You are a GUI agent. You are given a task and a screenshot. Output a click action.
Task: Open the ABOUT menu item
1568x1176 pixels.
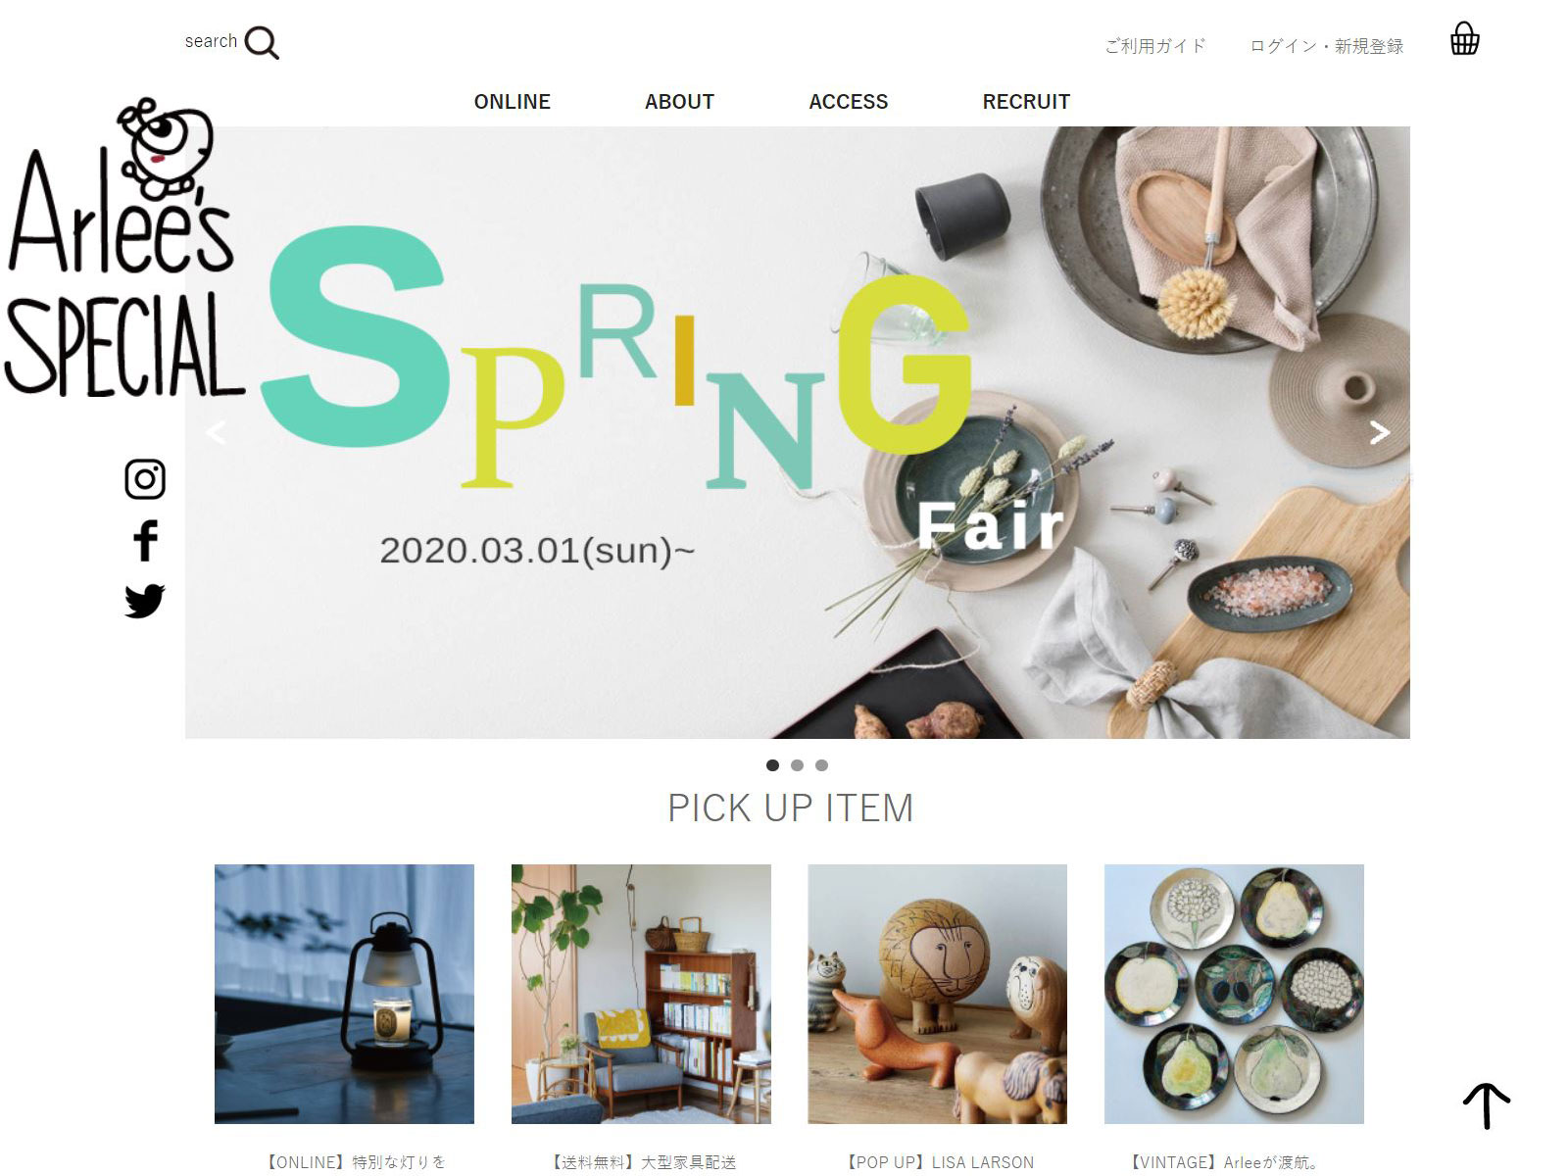click(679, 102)
